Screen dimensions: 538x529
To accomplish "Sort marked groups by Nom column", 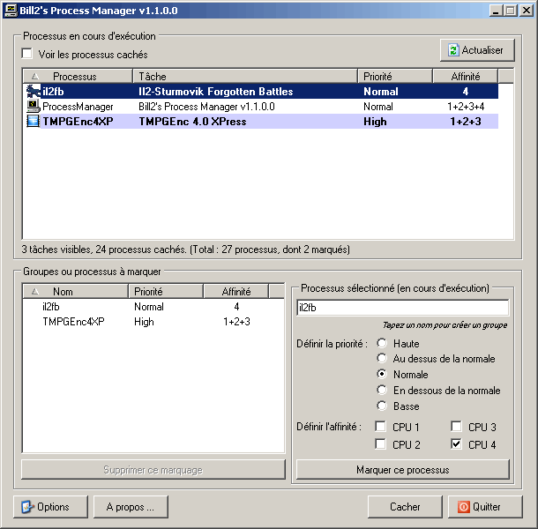I will click(x=76, y=291).
